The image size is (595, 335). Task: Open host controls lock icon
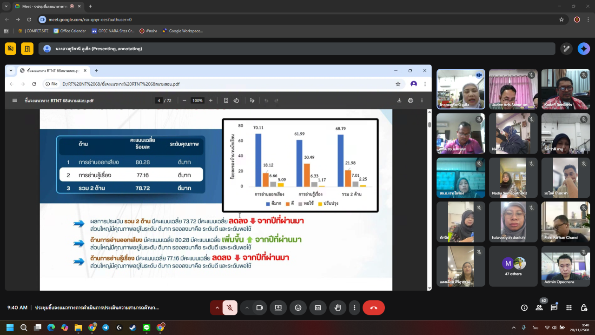point(584,308)
